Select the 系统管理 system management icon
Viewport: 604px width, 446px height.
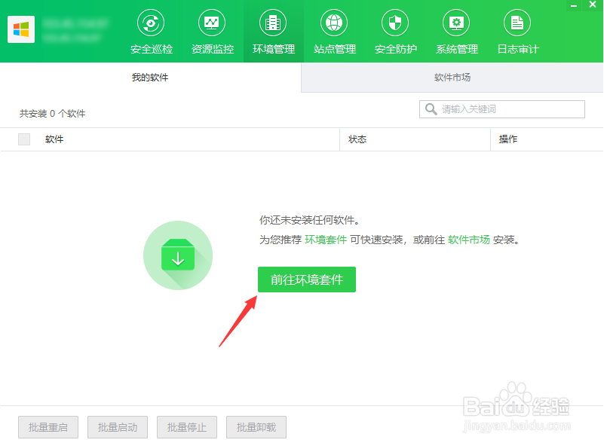pos(456,30)
